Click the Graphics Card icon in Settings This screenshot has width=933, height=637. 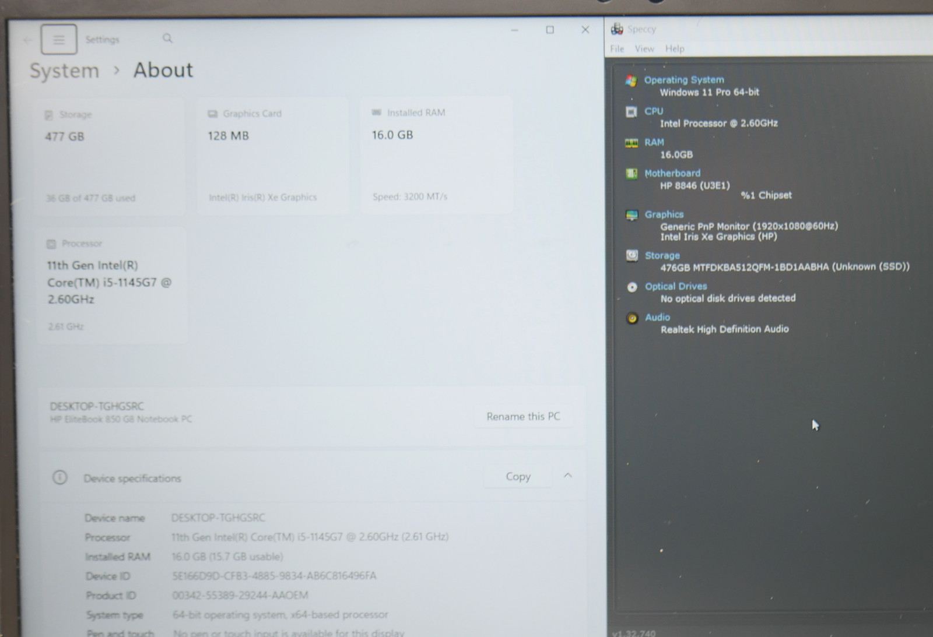pos(213,114)
